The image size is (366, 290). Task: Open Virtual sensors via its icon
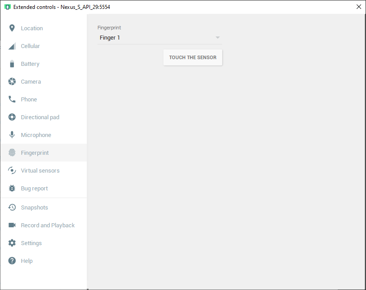[x=12, y=171]
